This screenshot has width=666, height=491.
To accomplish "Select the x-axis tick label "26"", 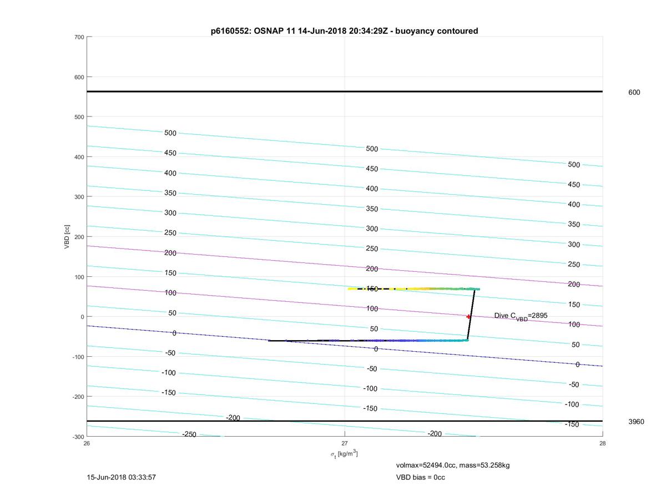I will pos(87,443).
